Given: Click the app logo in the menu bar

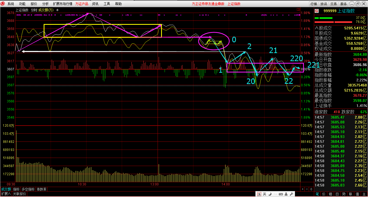Looking at the screenshot, I should point(3,4).
